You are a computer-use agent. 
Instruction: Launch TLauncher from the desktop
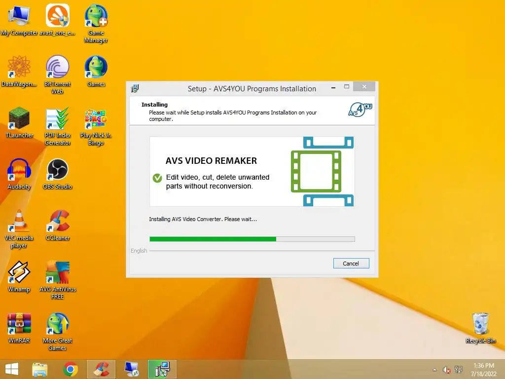(19, 122)
